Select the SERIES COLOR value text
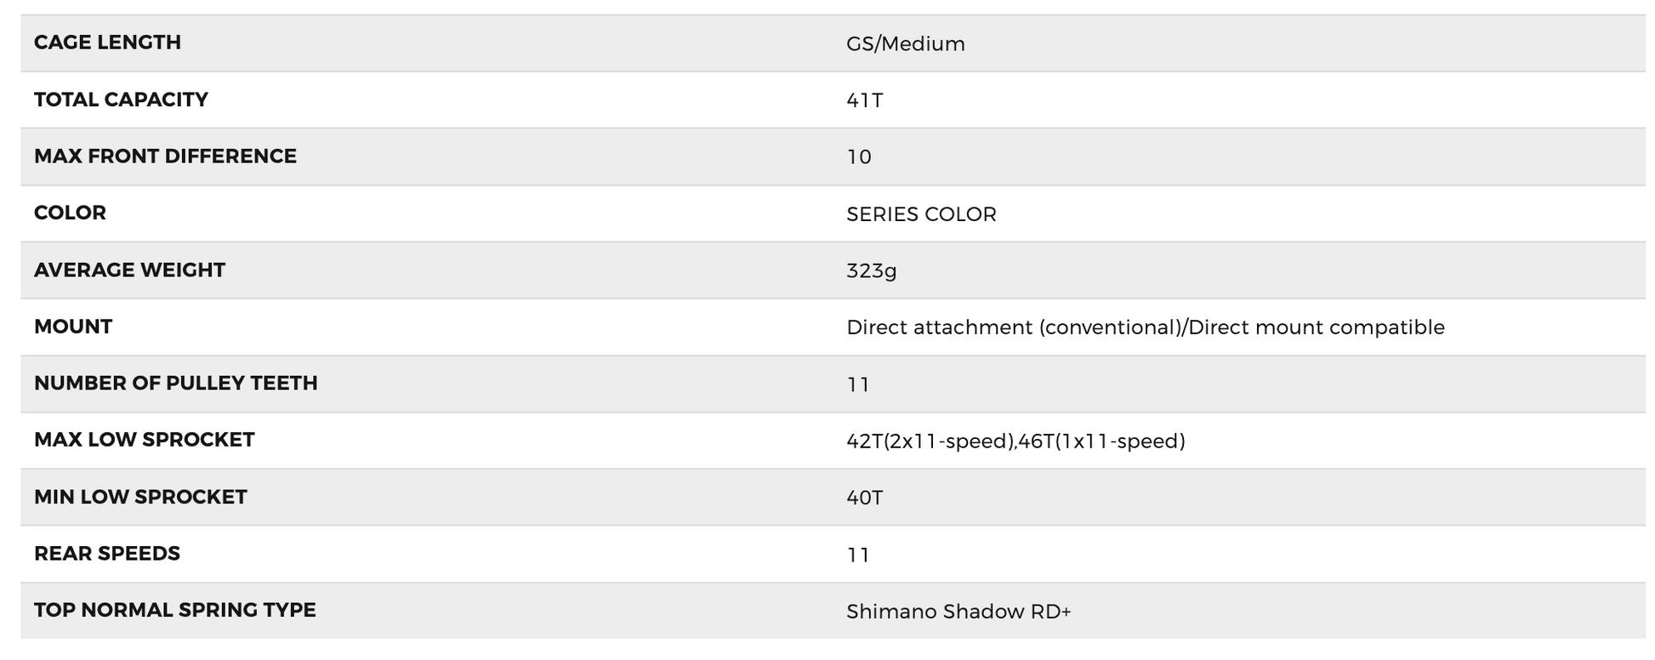 tap(921, 214)
